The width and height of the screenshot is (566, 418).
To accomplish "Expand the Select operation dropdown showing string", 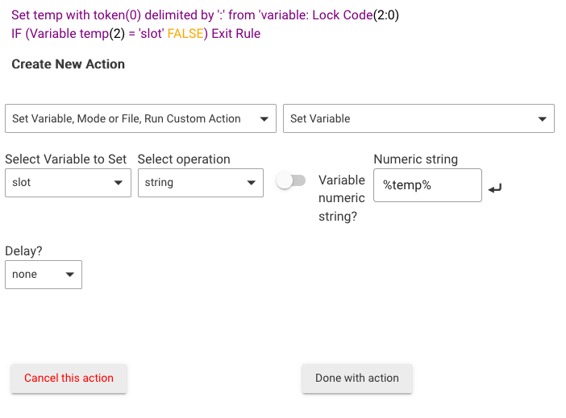I will (201, 183).
